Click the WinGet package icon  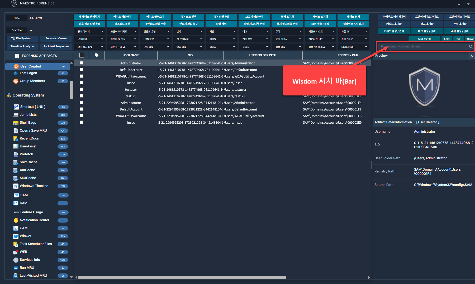16,236
